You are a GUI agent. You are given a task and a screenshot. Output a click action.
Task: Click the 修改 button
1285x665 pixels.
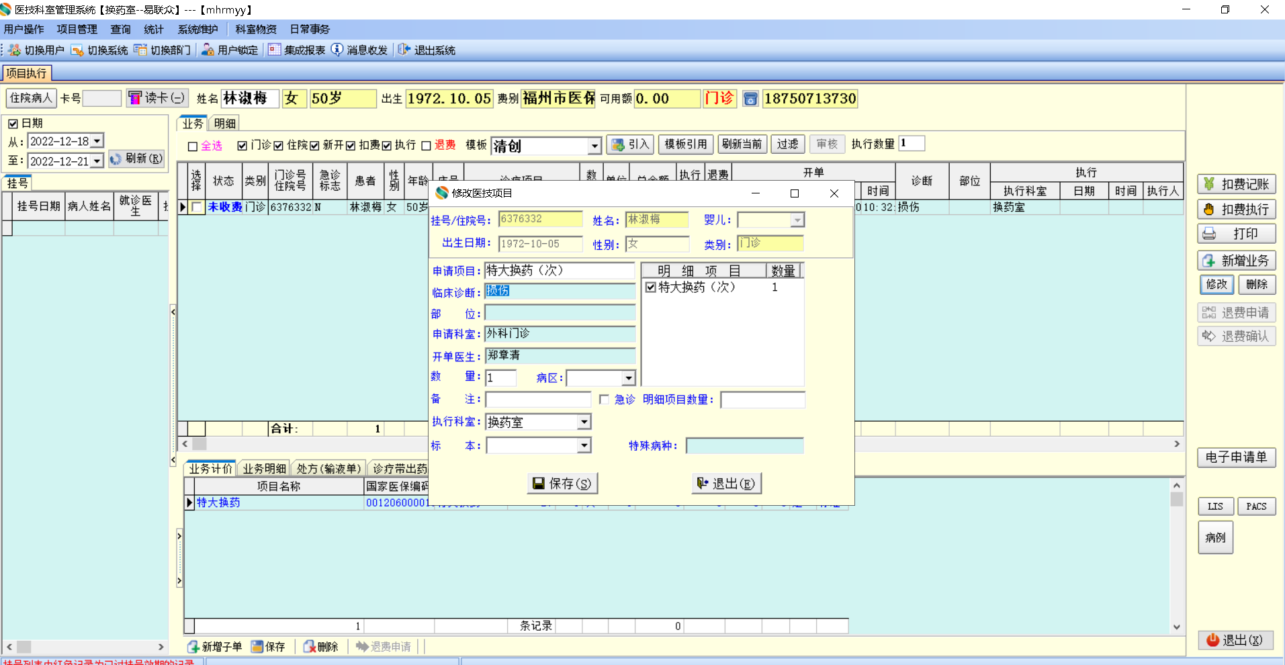(x=1216, y=285)
